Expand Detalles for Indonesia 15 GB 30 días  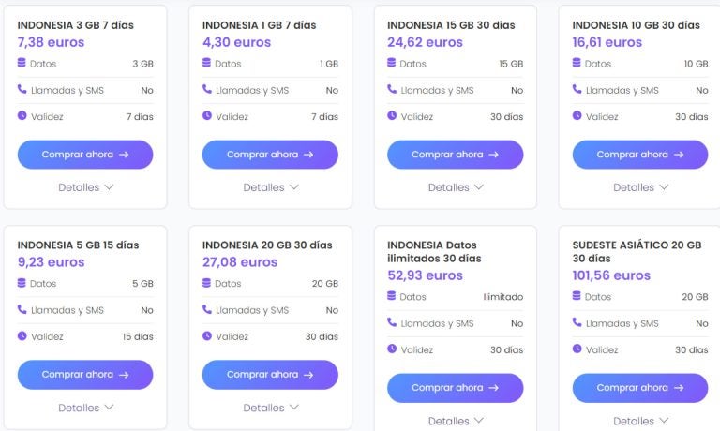click(455, 187)
